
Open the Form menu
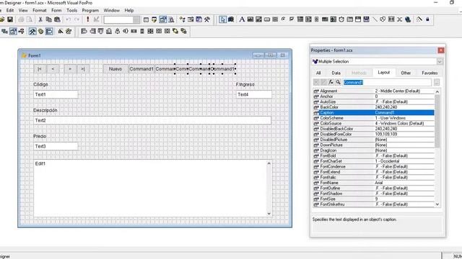(56, 10)
